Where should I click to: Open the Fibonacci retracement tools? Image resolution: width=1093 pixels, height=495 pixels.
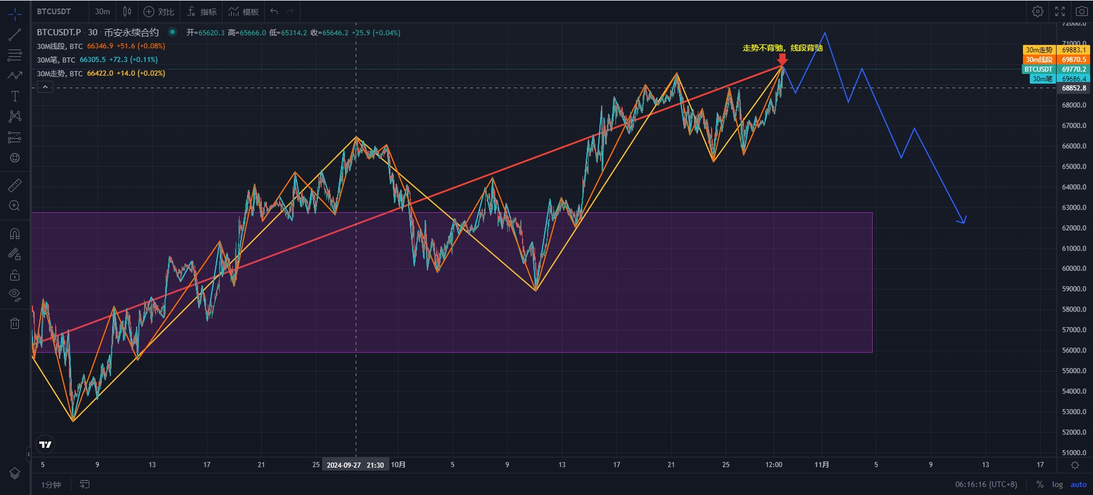pyautogui.click(x=15, y=55)
